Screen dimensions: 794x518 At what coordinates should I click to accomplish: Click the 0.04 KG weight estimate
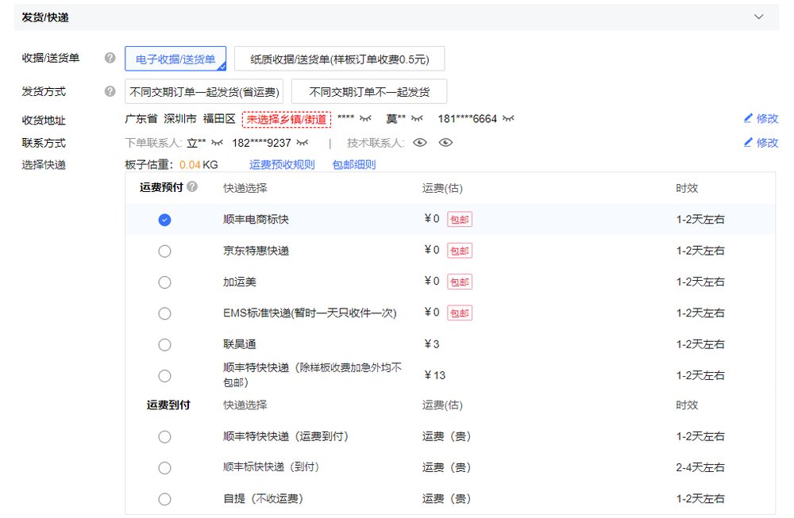(198, 164)
